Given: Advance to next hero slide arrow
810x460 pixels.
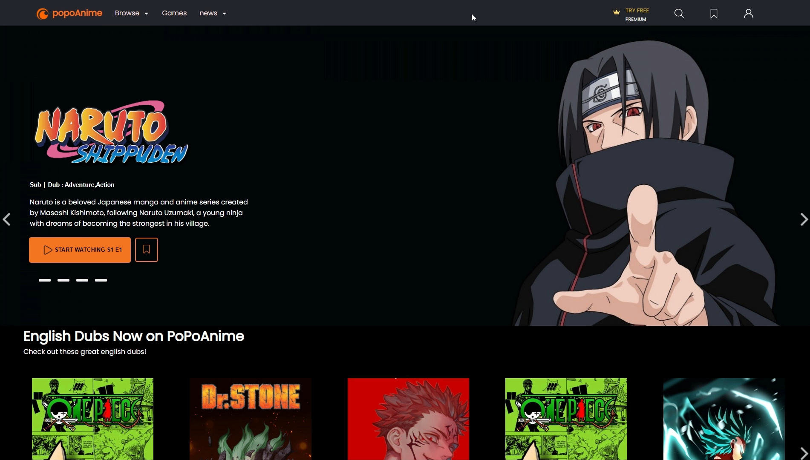Looking at the screenshot, I should (804, 220).
